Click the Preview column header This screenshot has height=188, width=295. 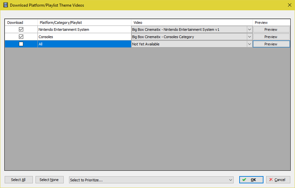pyautogui.click(x=271, y=23)
